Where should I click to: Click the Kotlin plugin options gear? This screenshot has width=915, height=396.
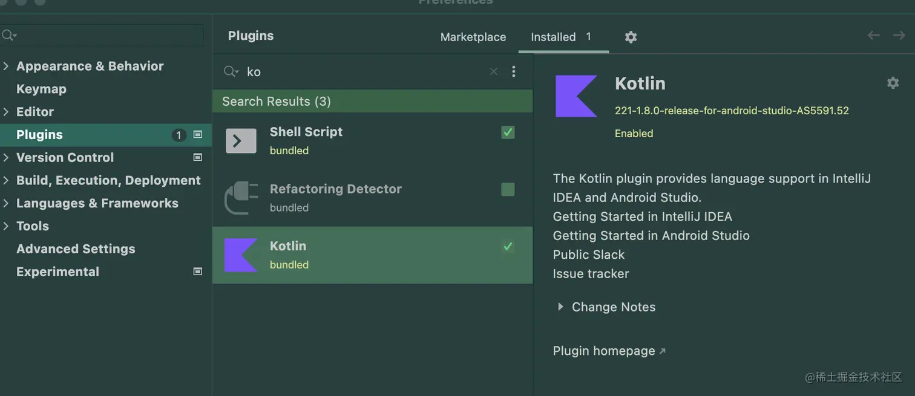(x=893, y=83)
